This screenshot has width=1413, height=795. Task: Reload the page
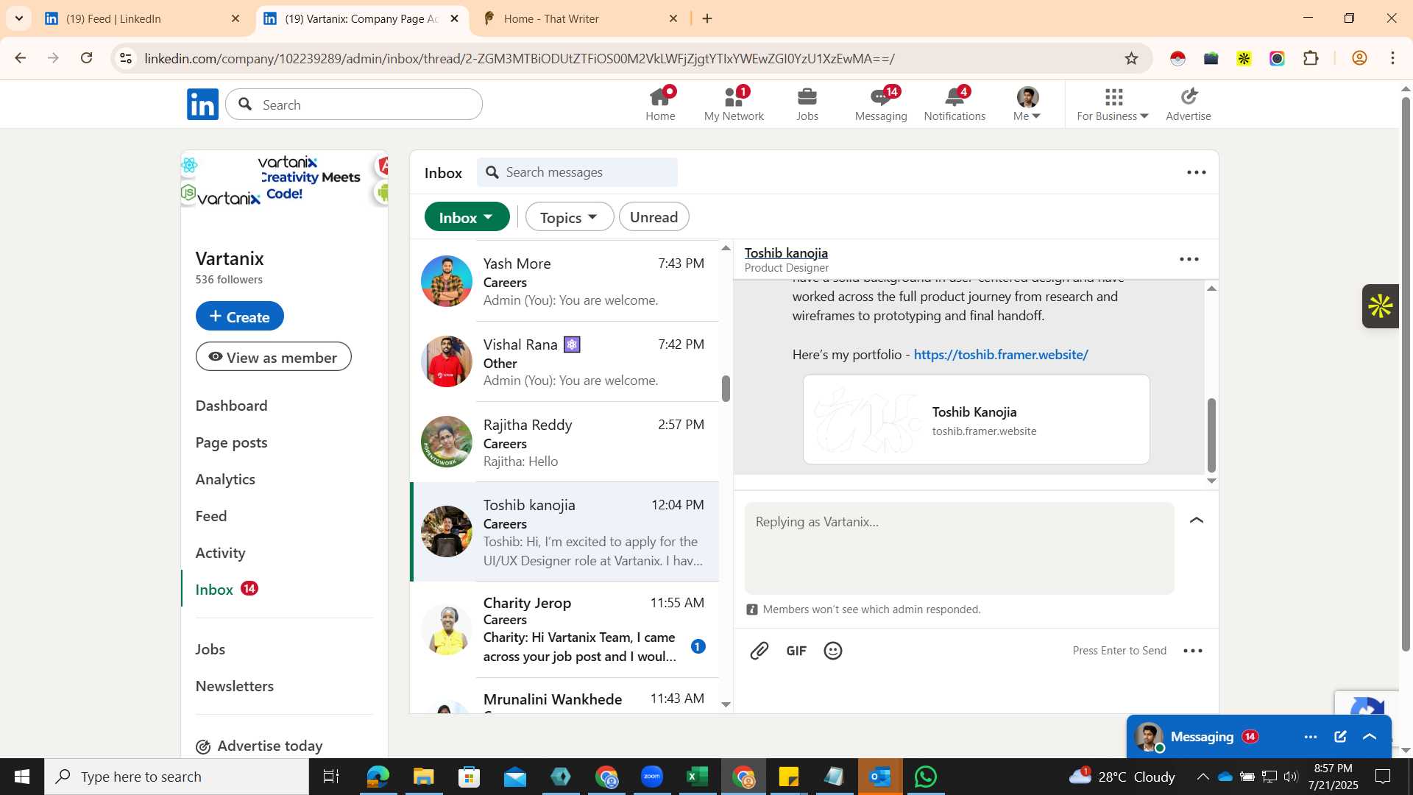point(87,58)
